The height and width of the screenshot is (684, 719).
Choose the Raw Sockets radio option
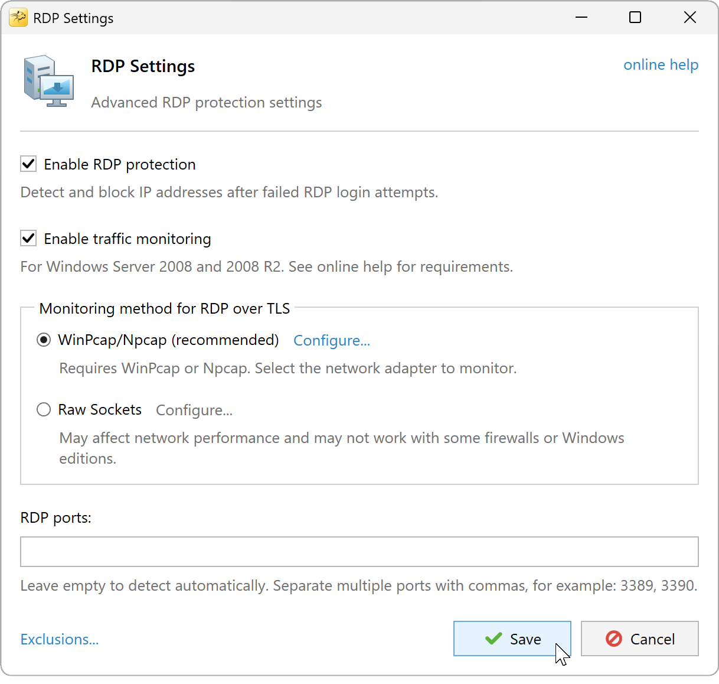(44, 409)
